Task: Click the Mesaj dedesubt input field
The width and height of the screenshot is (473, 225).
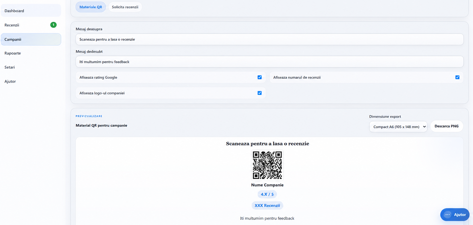Action: (269, 62)
